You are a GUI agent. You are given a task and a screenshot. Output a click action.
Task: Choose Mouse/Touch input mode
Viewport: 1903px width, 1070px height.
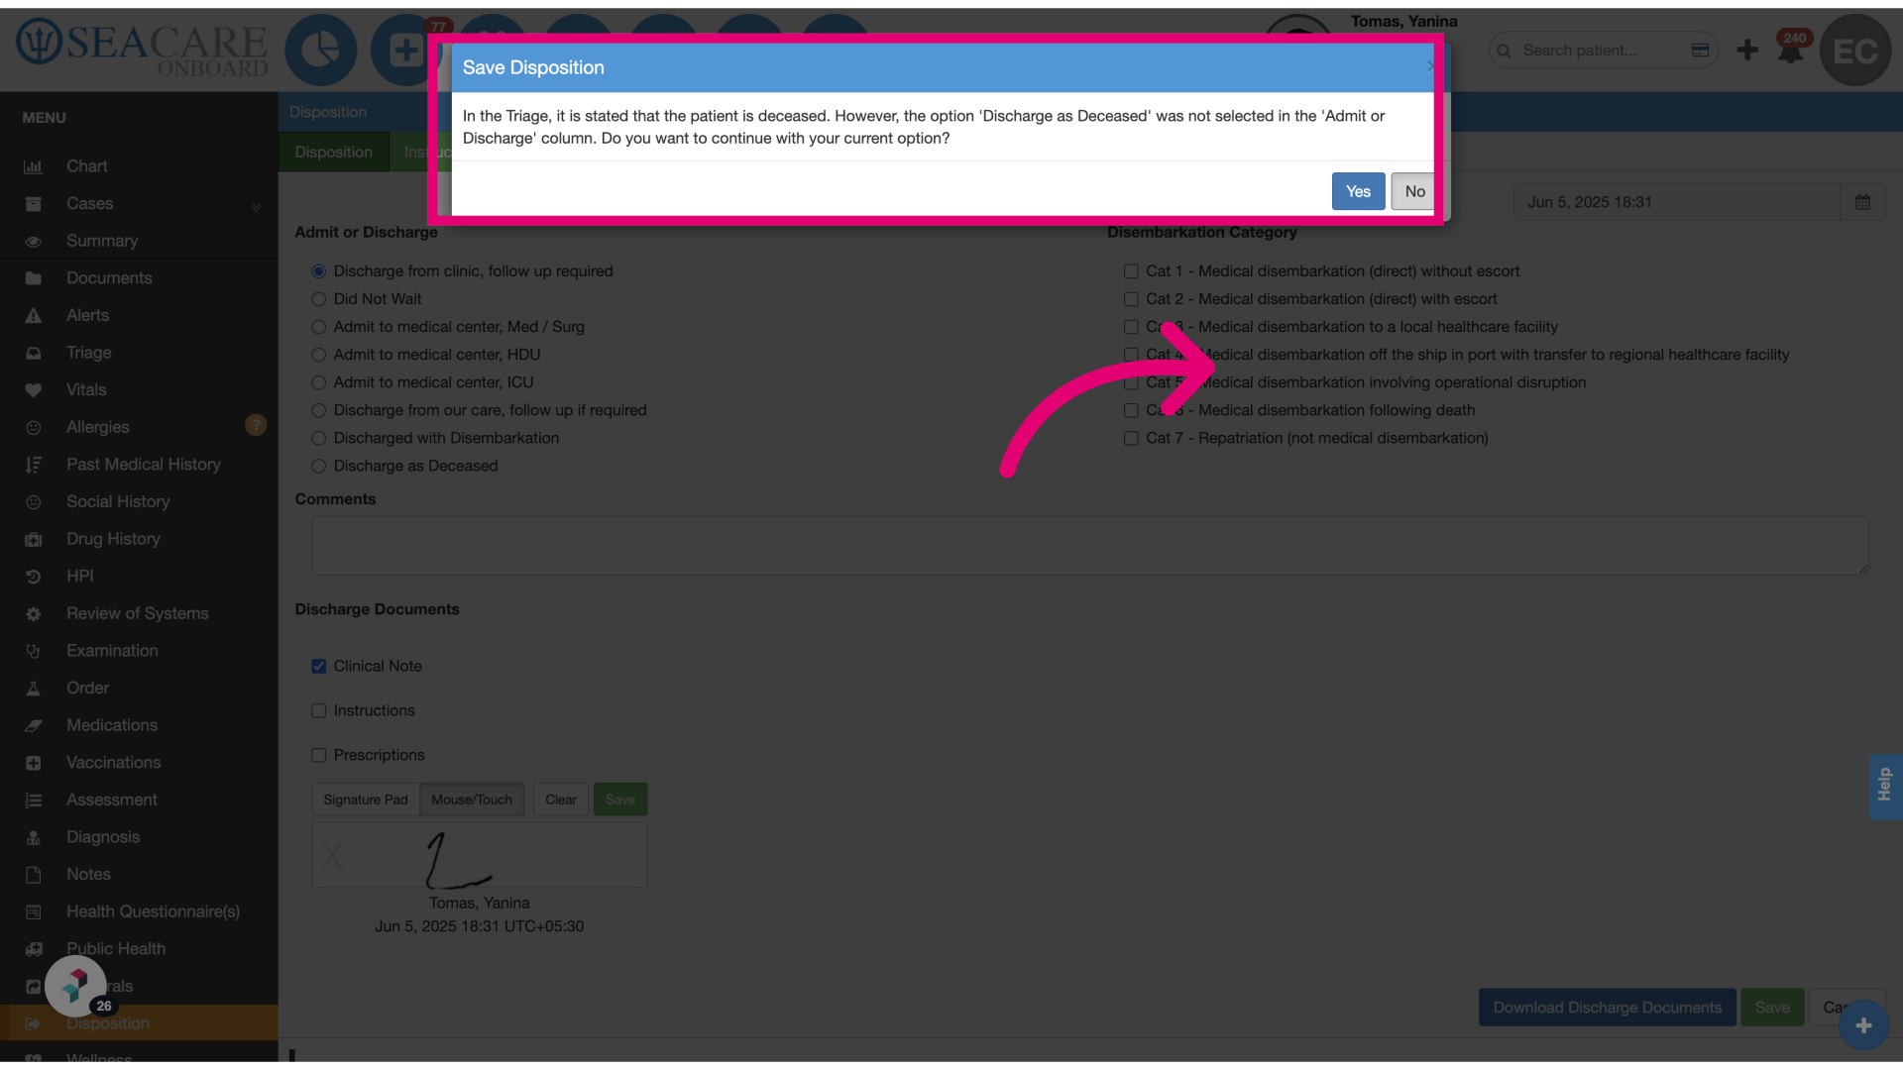[472, 800]
